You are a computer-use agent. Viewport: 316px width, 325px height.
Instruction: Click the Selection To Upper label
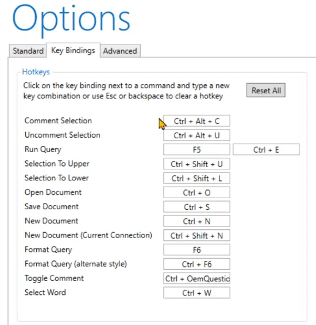click(x=57, y=164)
